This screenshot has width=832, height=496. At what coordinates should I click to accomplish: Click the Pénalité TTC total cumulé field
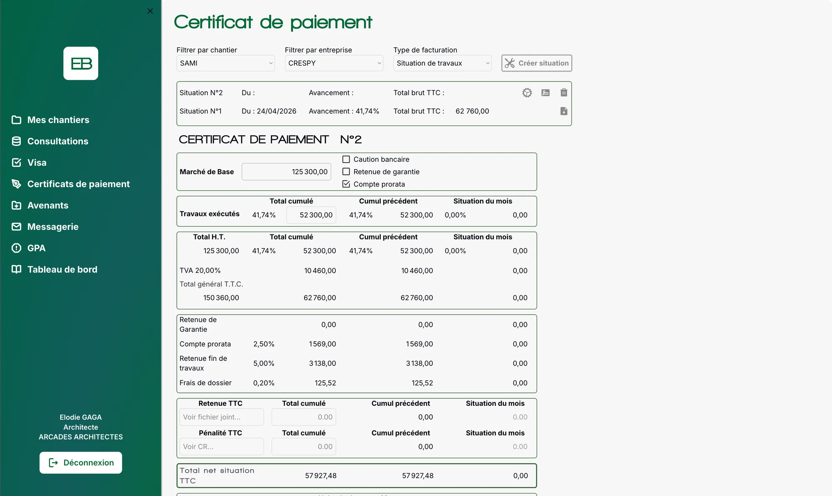point(304,447)
